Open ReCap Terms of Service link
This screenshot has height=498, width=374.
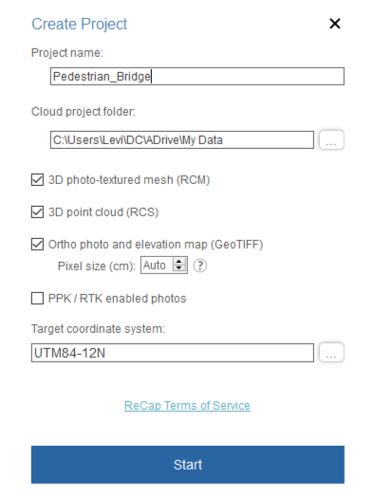(x=187, y=406)
